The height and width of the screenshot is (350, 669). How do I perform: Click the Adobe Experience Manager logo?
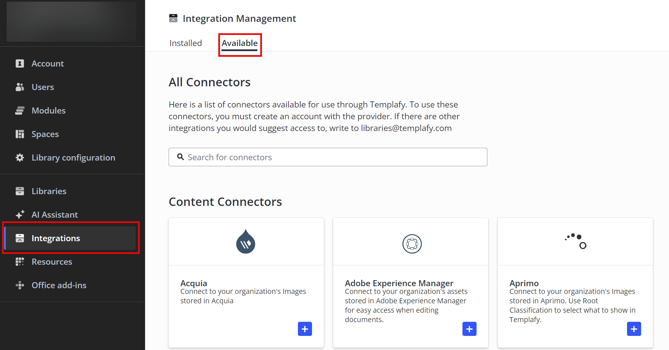click(412, 244)
